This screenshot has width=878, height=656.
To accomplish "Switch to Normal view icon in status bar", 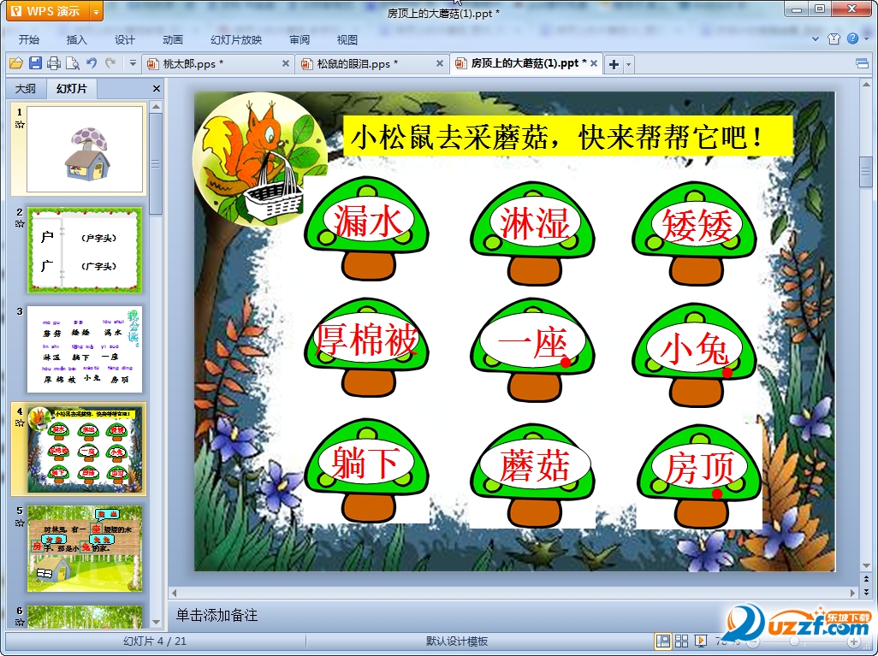I will [663, 641].
